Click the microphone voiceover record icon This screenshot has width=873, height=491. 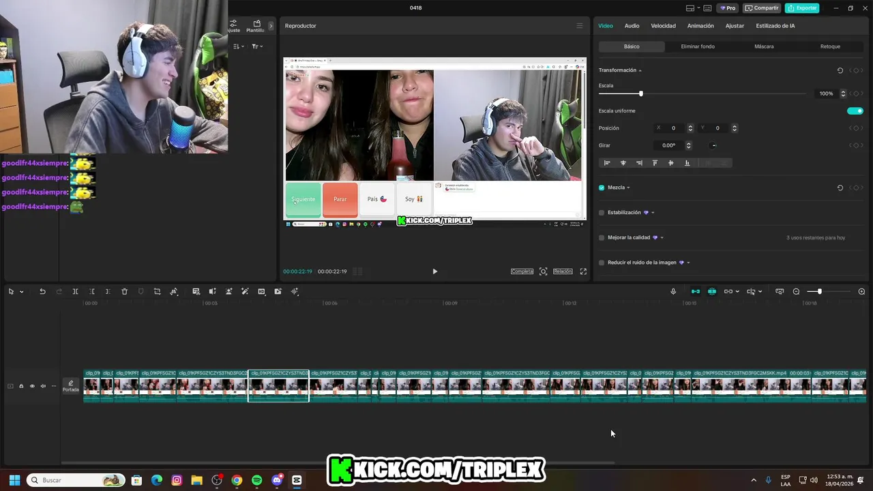click(673, 292)
